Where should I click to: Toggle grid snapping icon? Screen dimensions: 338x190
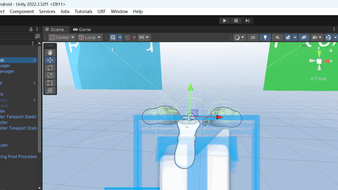click(127, 38)
